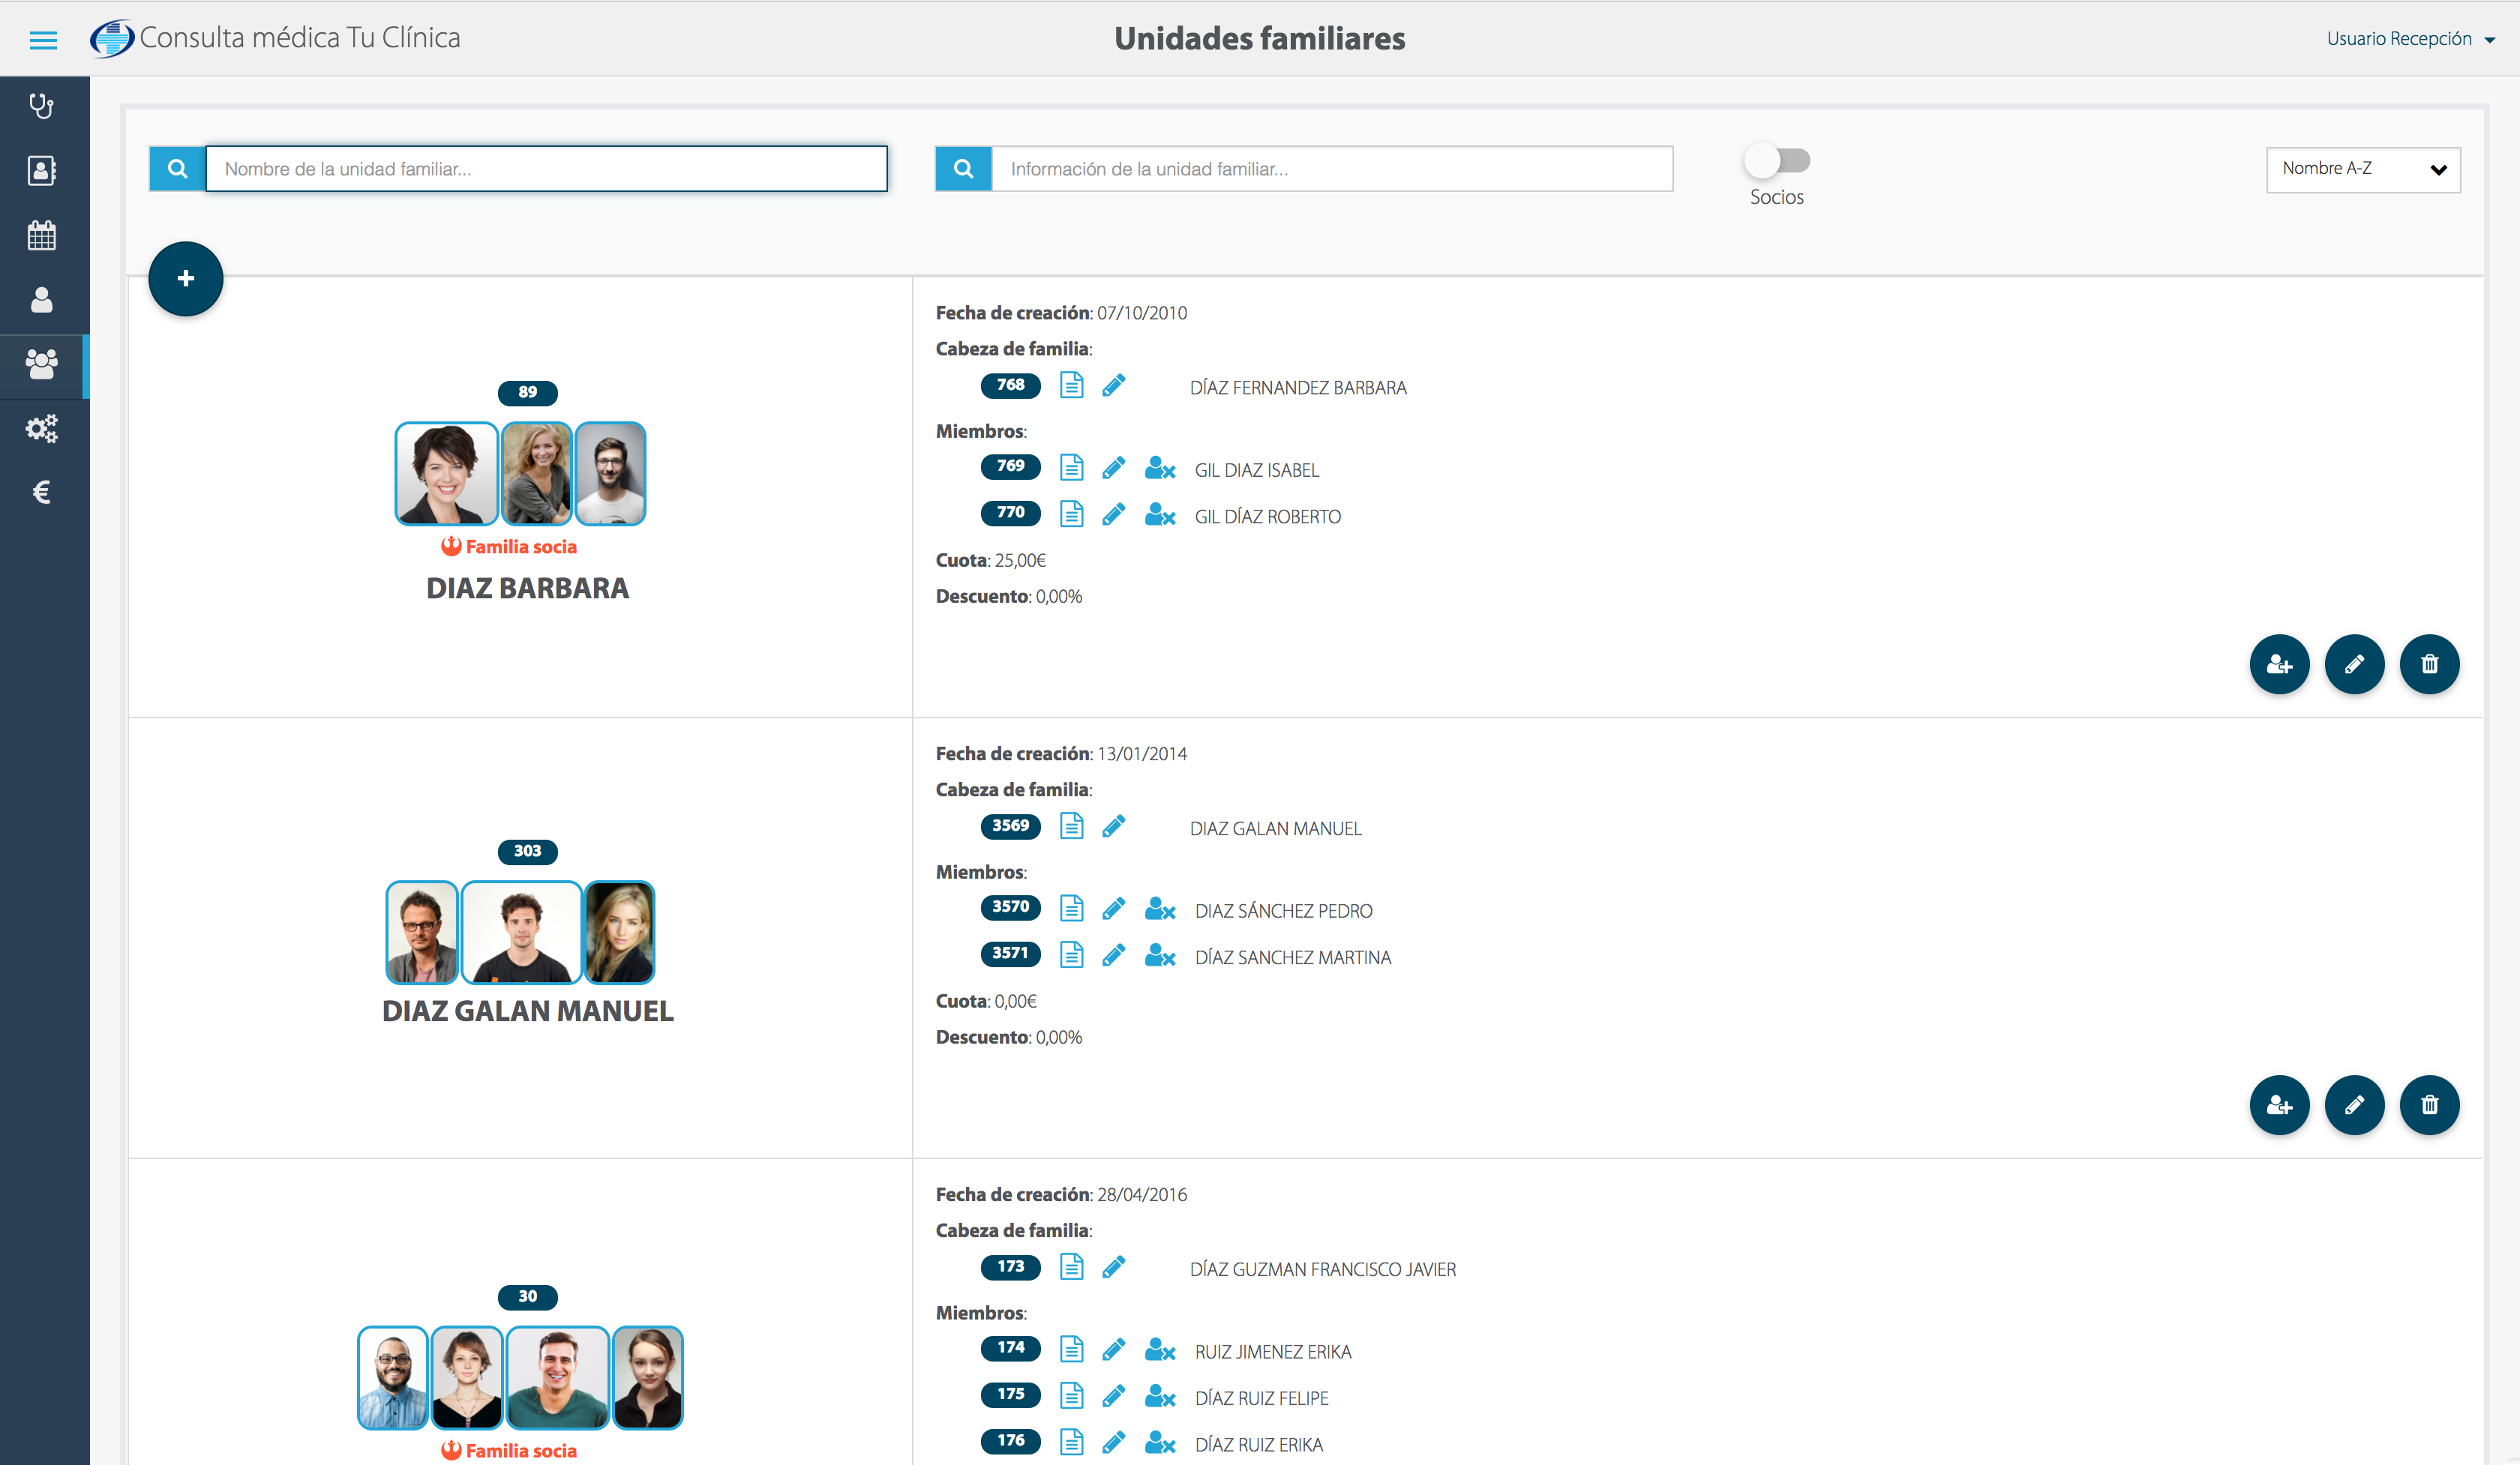
Task: Edit the DIAZ GALAN MANUEL family unit
Action: [x=2354, y=1105]
